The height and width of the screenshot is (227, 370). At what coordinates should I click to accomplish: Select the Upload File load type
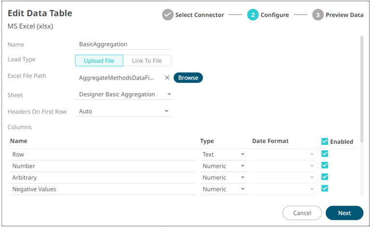click(x=99, y=61)
